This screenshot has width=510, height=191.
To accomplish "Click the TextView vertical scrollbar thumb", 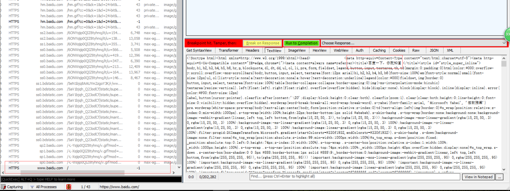I will coord(504,64).
